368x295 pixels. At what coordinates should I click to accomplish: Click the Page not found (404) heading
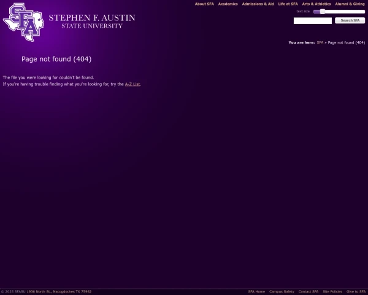click(56, 59)
